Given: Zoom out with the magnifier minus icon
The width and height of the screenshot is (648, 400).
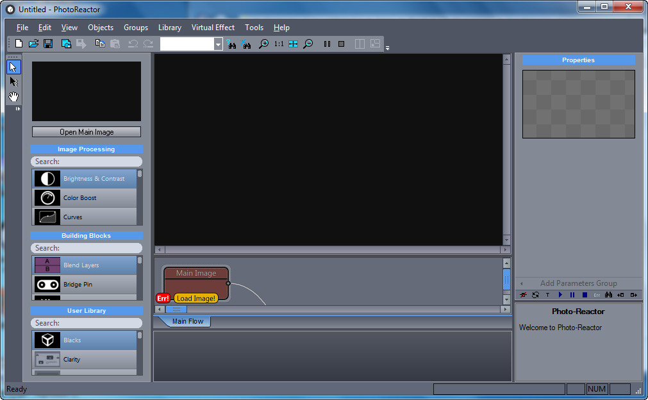Looking at the screenshot, I should tap(308, 44).
